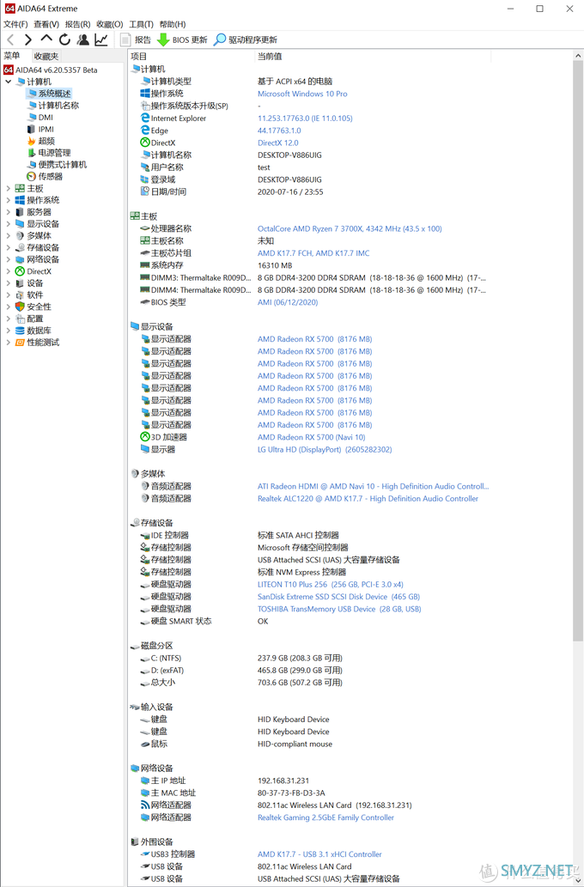Click the Forward navigation arrow
Image resolution: width=584 pixels, height=887 pixels.
click(28, 39)
